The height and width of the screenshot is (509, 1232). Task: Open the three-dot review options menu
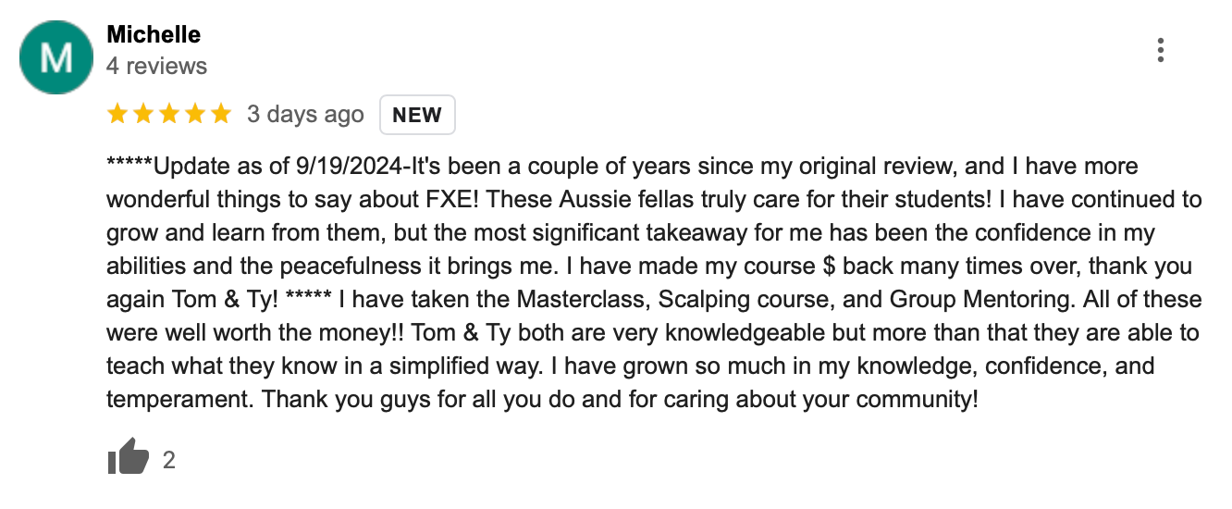tap(1160, 50)
